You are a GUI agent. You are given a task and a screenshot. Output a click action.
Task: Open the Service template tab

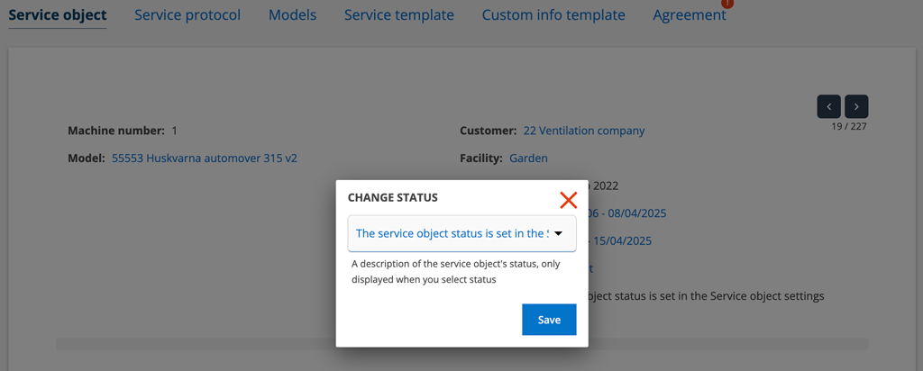pos(399,14)
